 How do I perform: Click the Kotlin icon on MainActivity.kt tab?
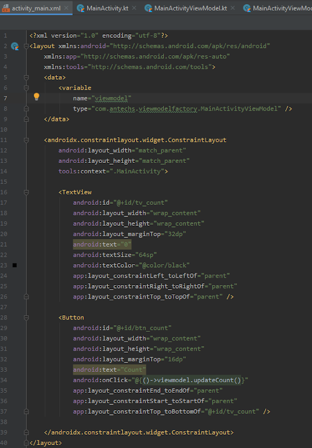[x=81, y=8]
